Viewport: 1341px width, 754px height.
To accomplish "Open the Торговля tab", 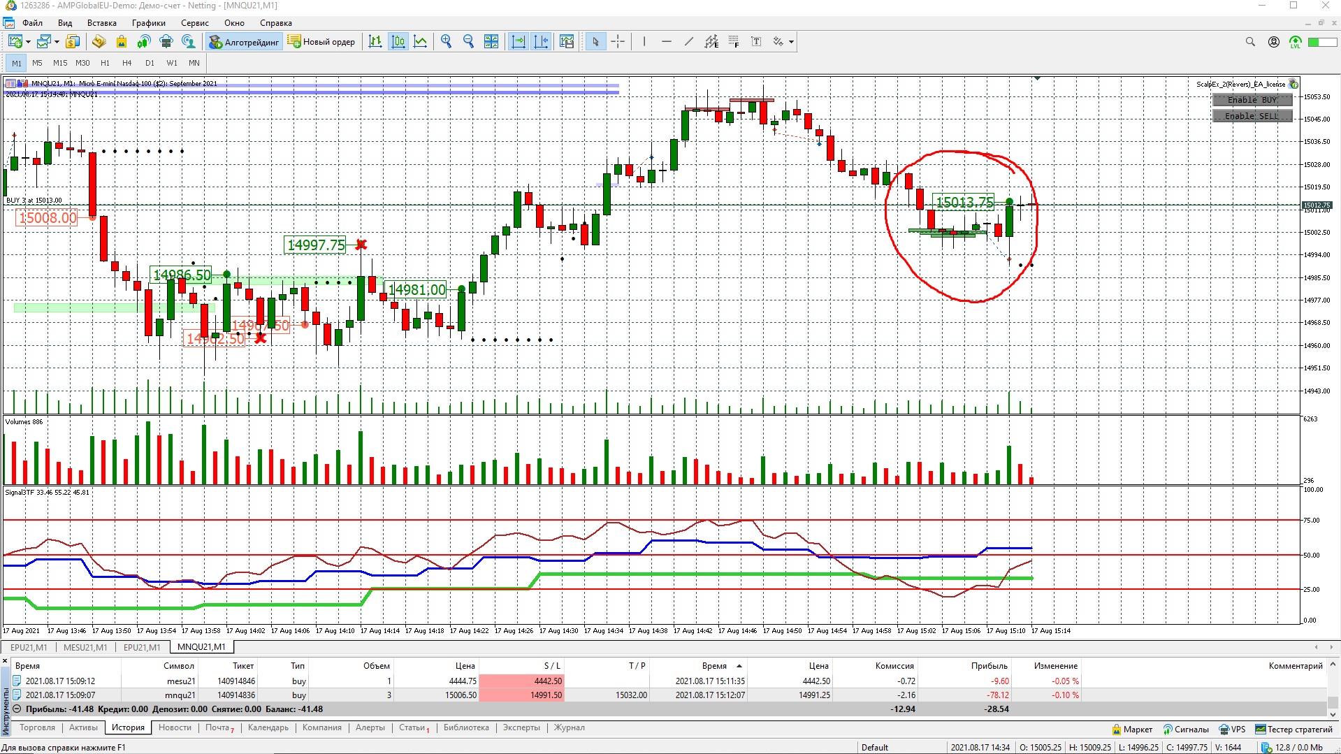I will tap(37, 727).
